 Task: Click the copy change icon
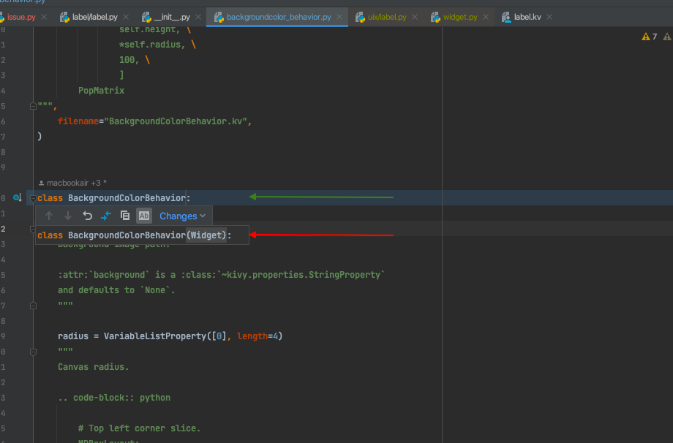[125, 216]
